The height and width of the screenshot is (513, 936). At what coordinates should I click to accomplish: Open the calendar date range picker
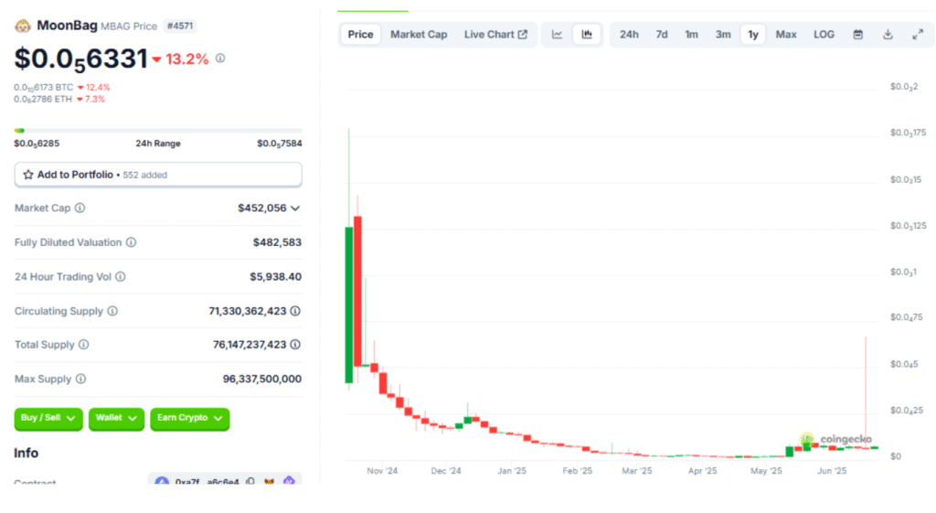(857, 35)
